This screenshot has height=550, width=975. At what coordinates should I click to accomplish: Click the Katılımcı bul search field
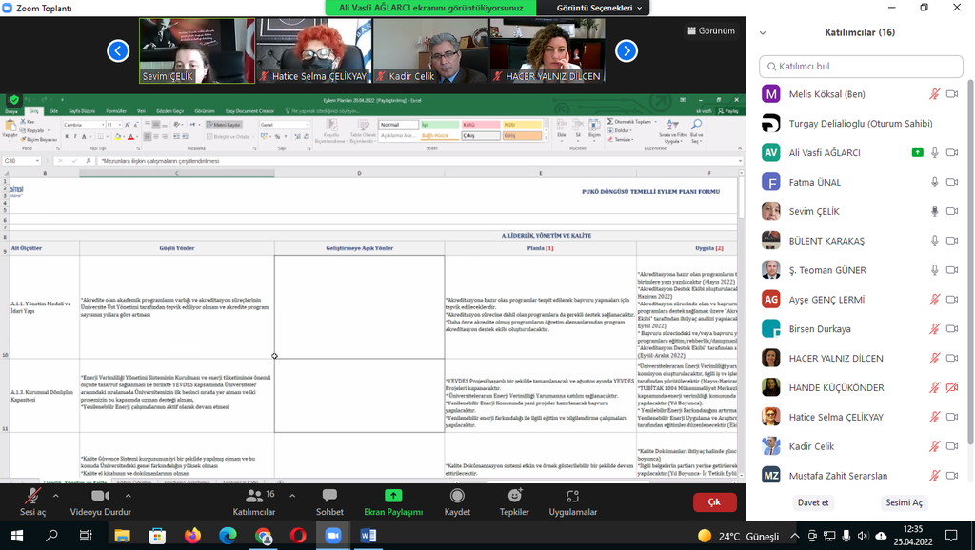click(860, 66)
